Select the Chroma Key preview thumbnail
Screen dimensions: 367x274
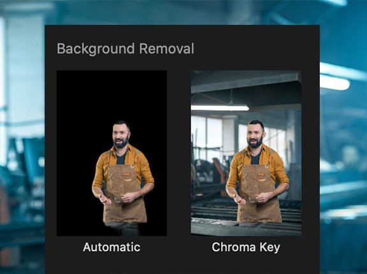coord(246,153)
